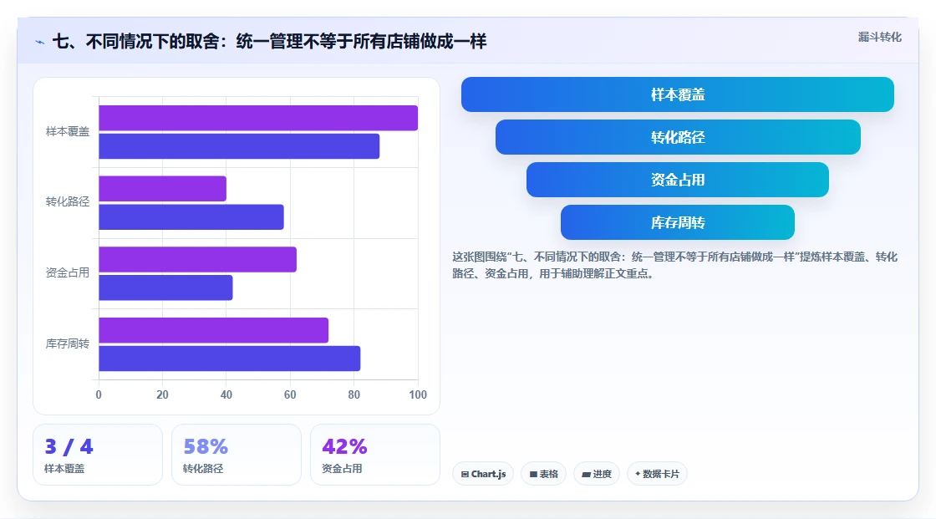This screenshot has height=519, width=936.
Task: Click the indigo bar for 转化路径
Action: pyautogui.click(x=191, y=216)
